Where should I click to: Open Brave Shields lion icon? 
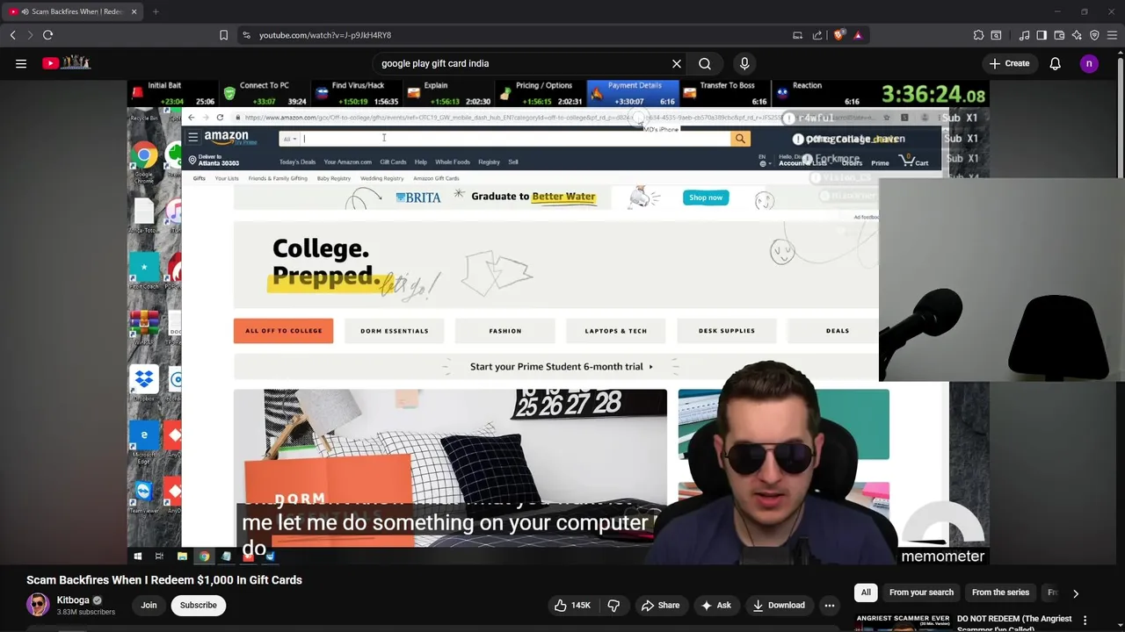(839, 35)
